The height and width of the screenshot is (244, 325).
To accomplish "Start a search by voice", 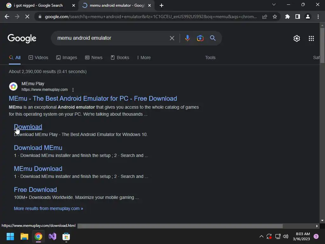I will pos(187,38).
